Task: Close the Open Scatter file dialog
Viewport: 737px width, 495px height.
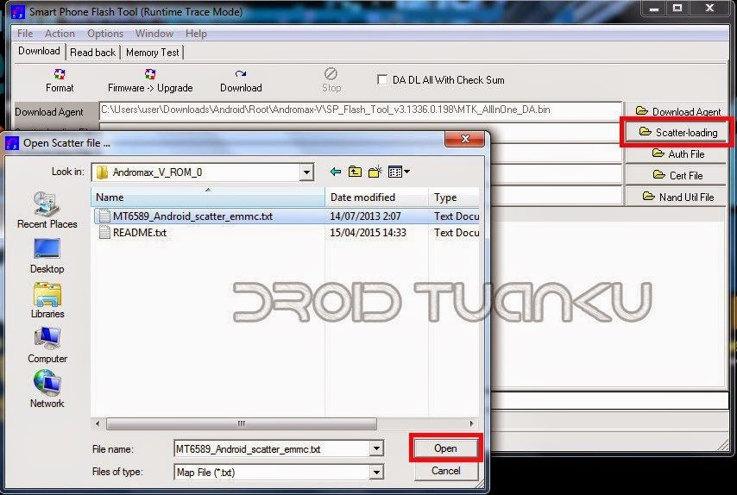Action: [464, 139]
